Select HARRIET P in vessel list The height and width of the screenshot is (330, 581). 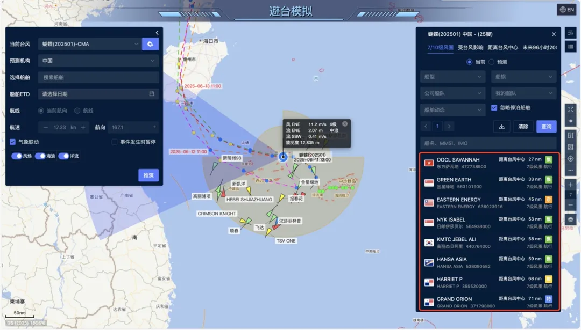tap(489, 283)
